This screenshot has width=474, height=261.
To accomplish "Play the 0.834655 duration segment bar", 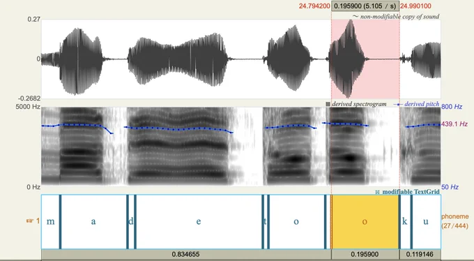I will pos(186,254).
